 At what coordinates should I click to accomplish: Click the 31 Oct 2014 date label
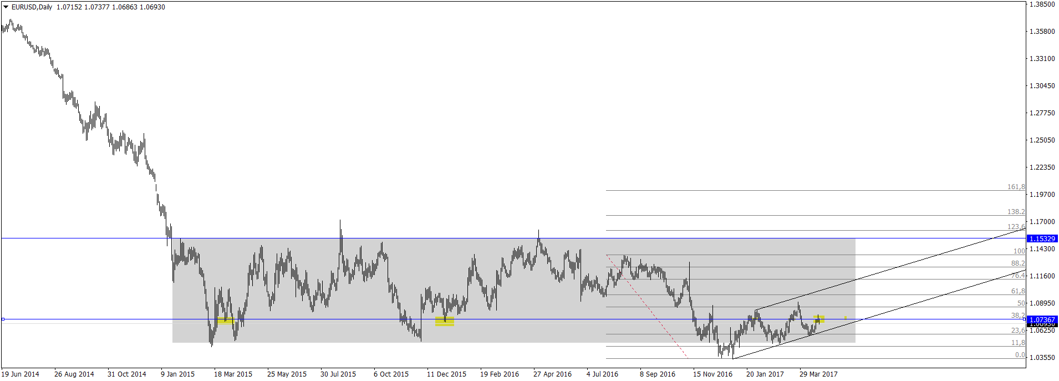127,374
